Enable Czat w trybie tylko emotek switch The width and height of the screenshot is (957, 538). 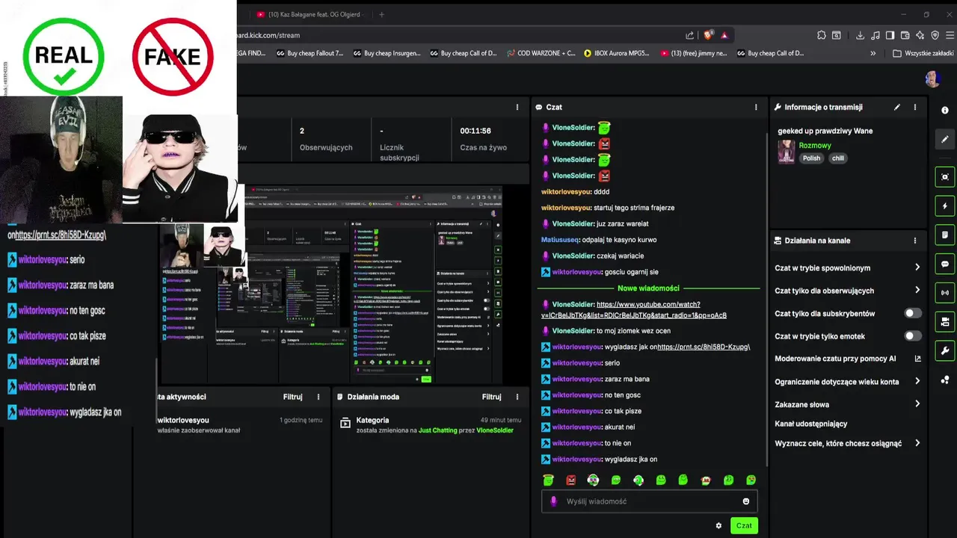[x=913, y=336]
